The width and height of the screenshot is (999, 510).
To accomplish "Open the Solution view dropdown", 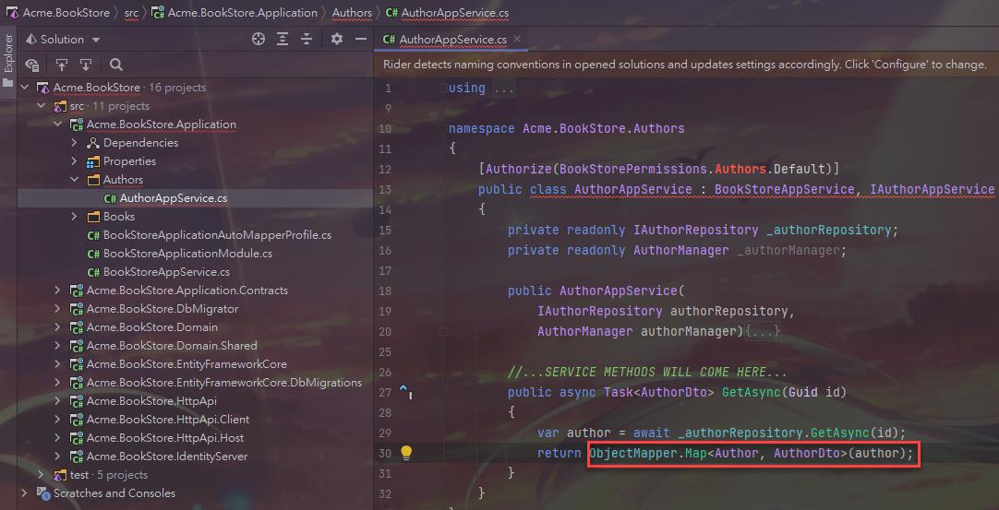I will (96, 40).
